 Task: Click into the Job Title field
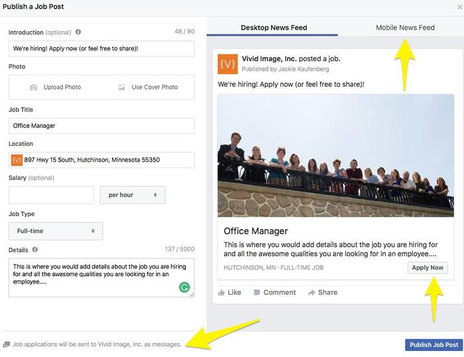tap(101, 126)
